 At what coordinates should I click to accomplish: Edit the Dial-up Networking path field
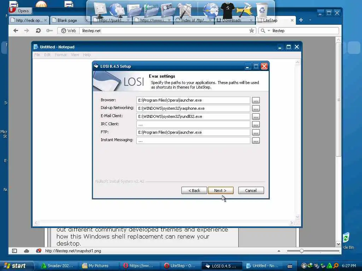pyautogui.click(x=193, y=108)
